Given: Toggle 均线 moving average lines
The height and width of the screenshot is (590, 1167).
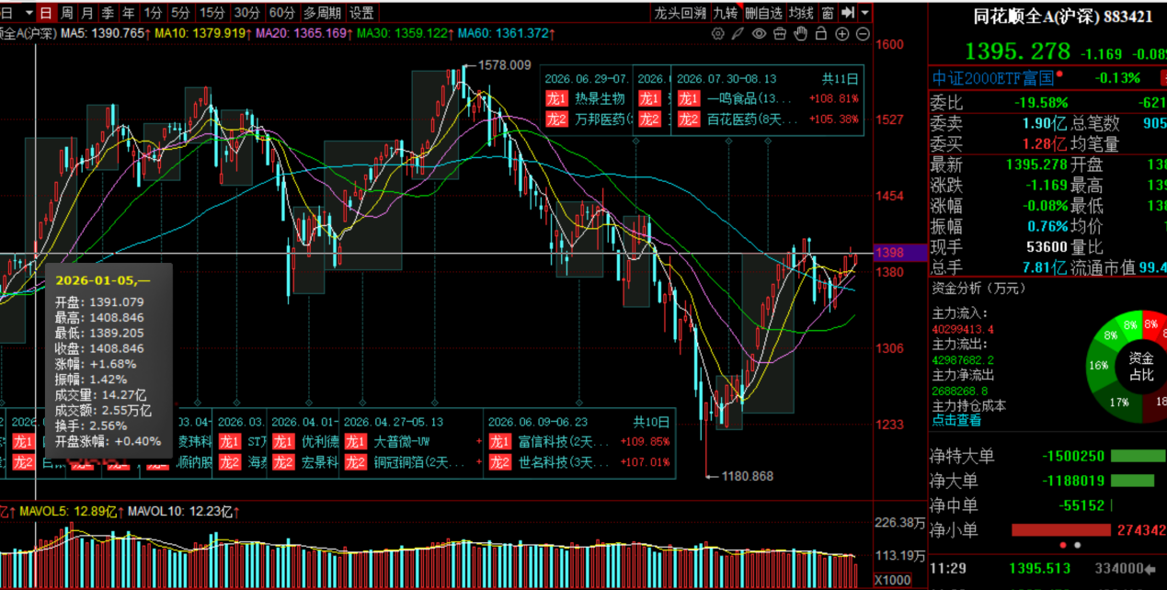Looking at the screenshot, I should pos(801,13).
